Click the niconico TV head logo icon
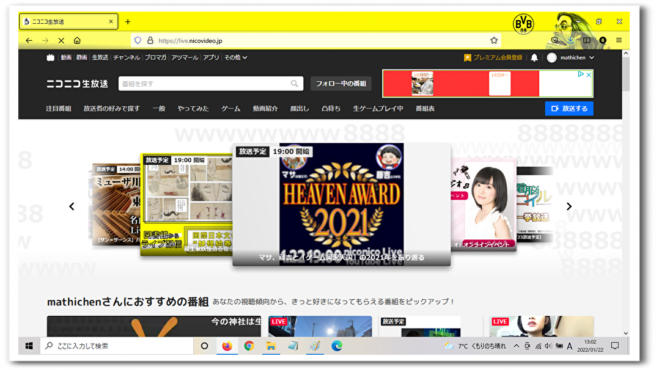This screenshot has width=656, height=370. tap(50, 57)
